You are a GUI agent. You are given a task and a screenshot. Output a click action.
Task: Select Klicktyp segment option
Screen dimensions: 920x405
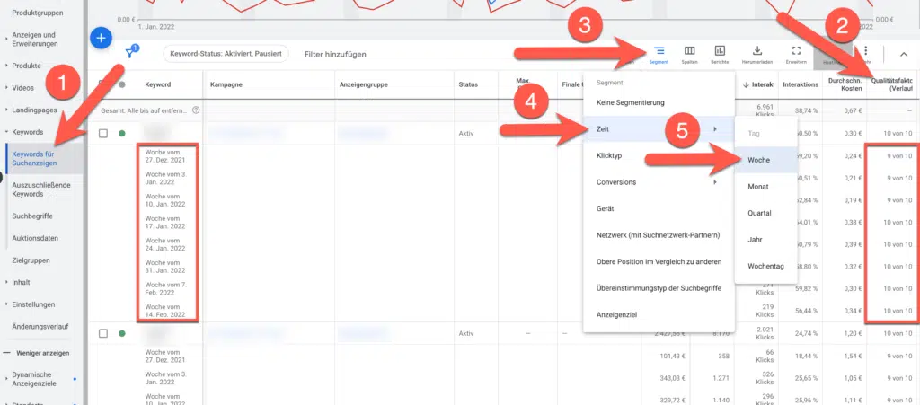pyautogui.click(x=659, y=155)
